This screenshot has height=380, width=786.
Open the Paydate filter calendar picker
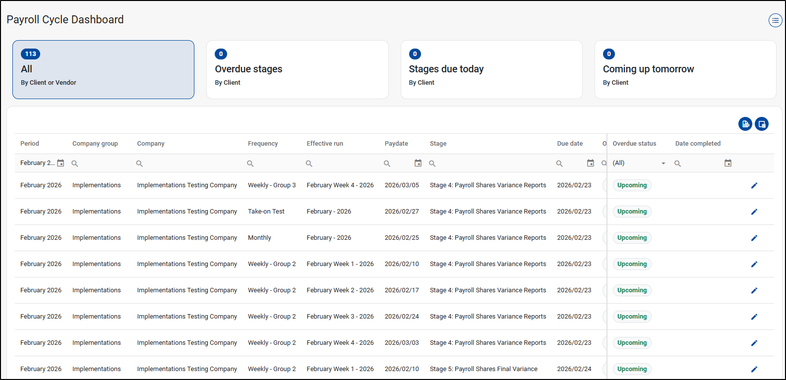tap(418, 163)
